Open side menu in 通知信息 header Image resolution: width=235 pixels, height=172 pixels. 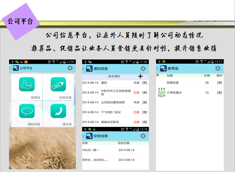[x=83, y=69]
